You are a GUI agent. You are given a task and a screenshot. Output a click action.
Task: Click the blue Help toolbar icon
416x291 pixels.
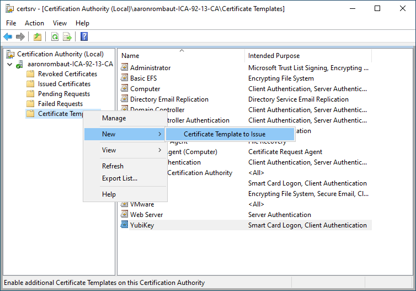click(x=84, y=37)
